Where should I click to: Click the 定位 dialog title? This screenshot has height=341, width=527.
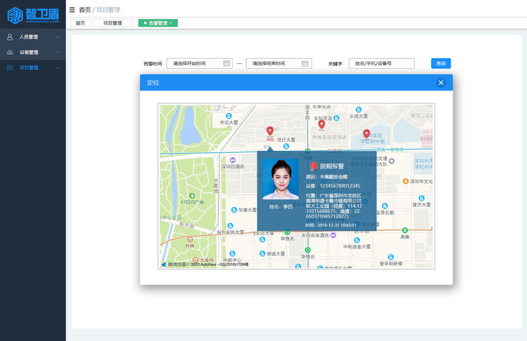click(x=153, y=82)
